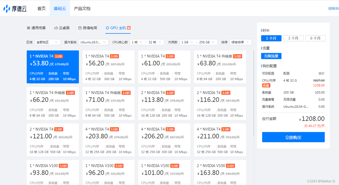The image size is (339, 185).
Task: Choose the 6 个月 duration option
Action: pos(315,38)
